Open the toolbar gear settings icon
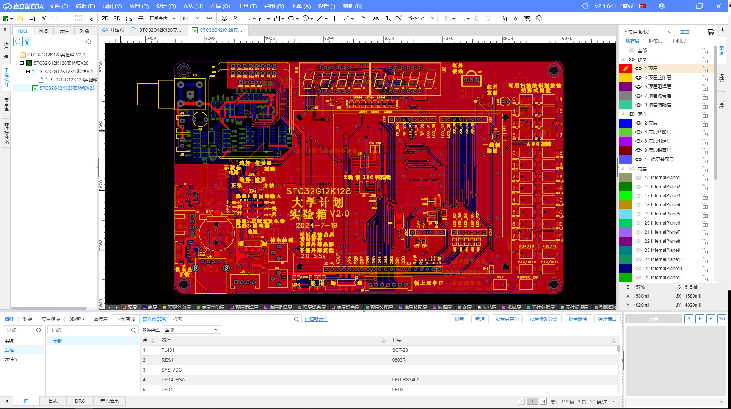 [539, 18]
